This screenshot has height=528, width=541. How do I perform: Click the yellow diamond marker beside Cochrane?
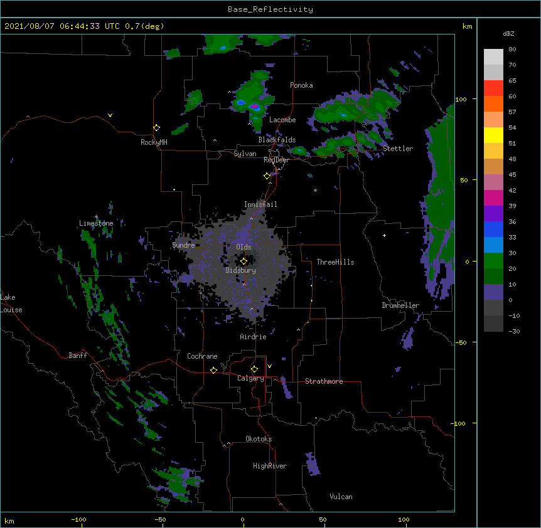[x=213, y=370]
